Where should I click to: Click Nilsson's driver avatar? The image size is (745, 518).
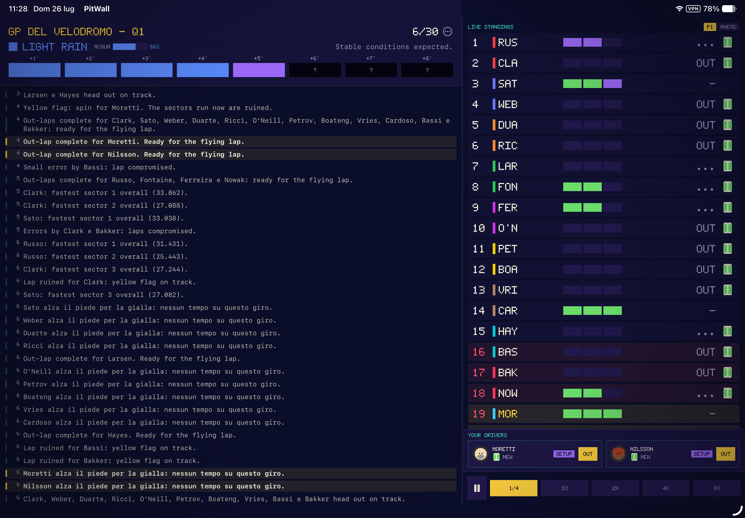click(618, 453)
